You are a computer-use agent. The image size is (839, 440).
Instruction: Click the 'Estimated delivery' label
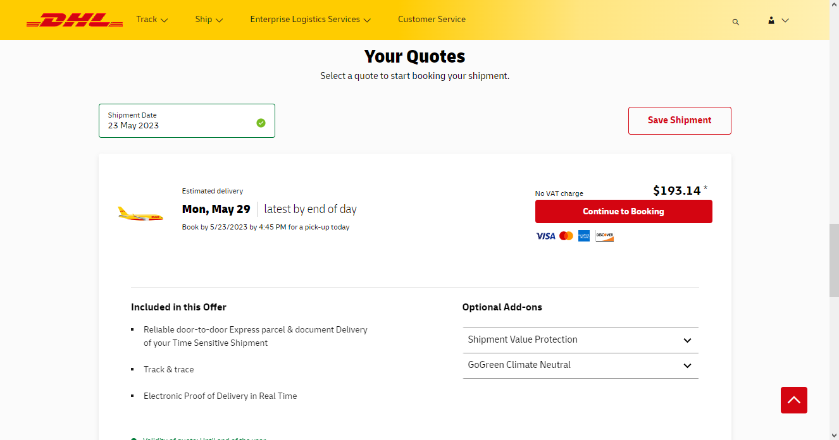[213, 191]
